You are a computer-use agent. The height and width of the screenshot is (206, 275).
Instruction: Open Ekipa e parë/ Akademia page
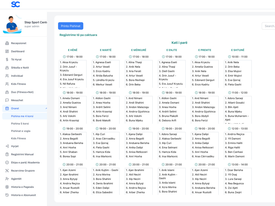pos(25,162)
